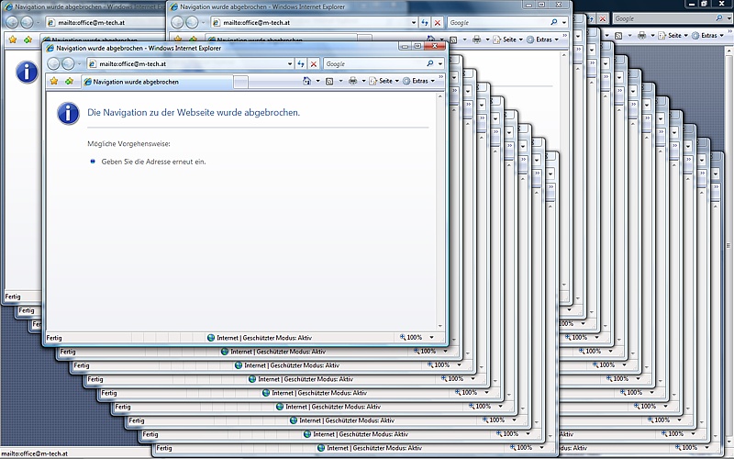This screenshot has height=459, width=734.
Task: Open search provider dropdown in front window
Action: [440, 63]
